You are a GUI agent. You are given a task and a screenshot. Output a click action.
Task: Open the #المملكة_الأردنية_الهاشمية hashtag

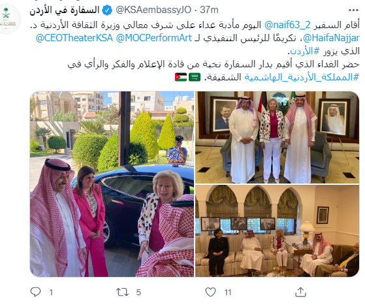pos(302,77)
